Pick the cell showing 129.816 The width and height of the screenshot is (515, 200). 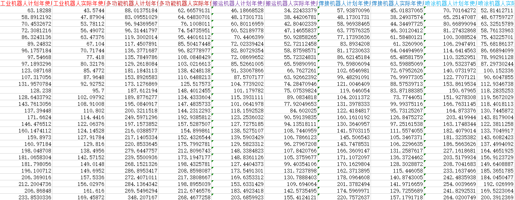(79, 144)
